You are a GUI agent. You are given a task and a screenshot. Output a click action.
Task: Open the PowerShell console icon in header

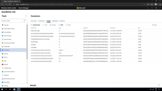[148, 8]
